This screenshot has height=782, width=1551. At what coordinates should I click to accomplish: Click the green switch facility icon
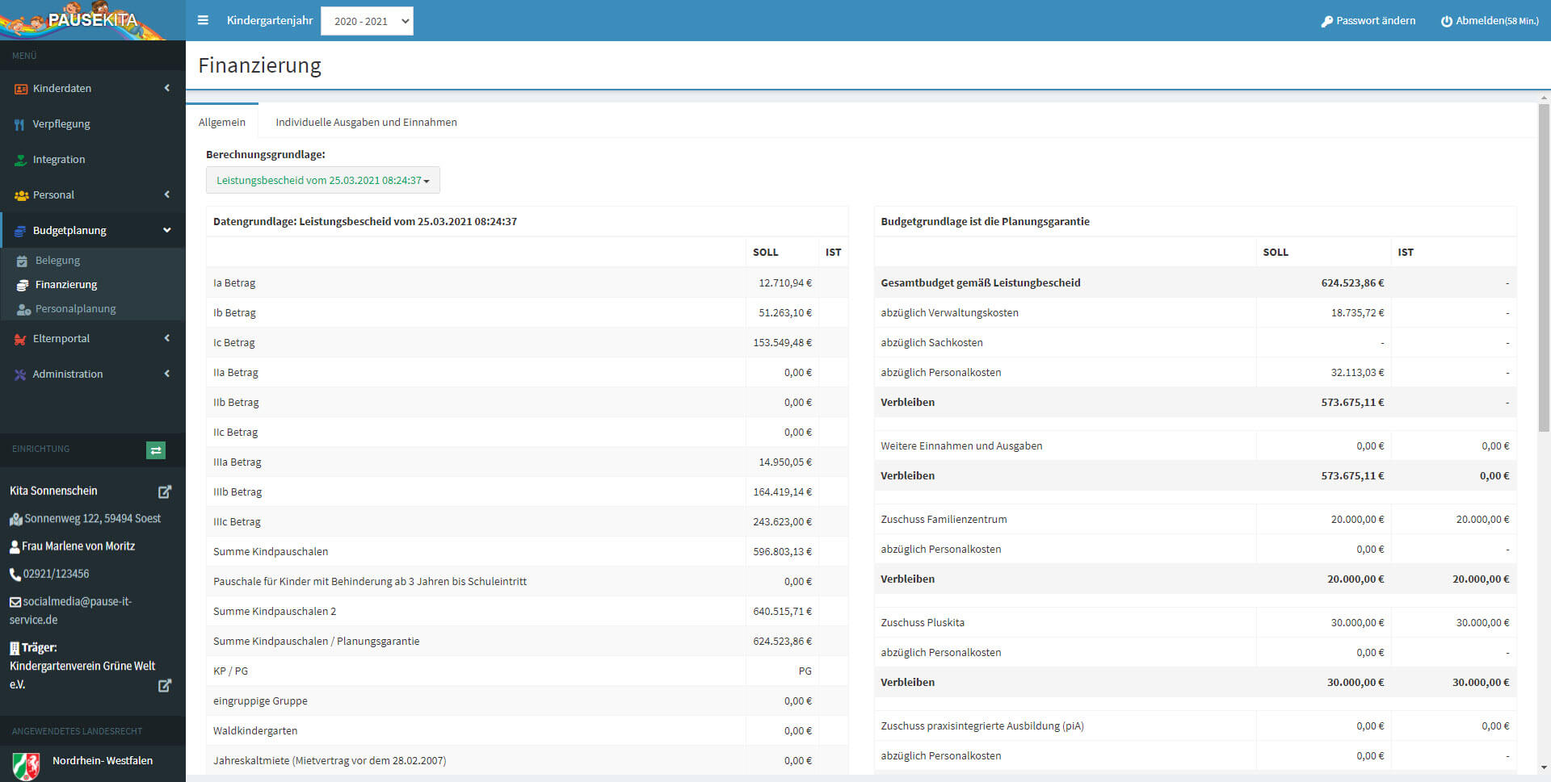pyautogui.click(x=156, y=450)
